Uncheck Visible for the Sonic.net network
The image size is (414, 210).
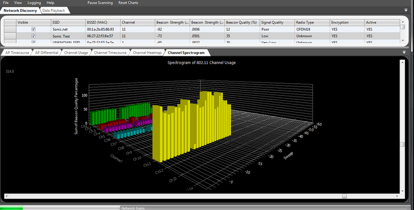[34, 29]
